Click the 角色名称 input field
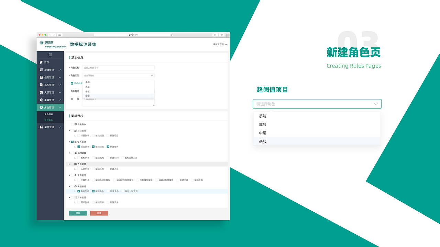The image size is (440, 247). (118, 68)
